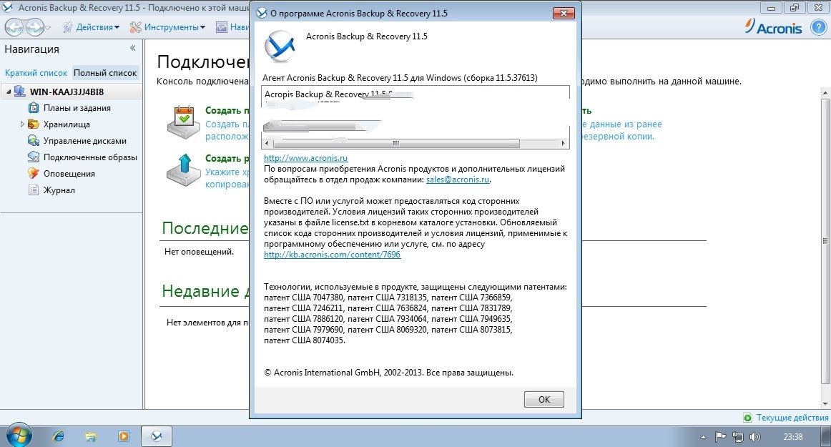Select Хранилища in navigation tree
The width and height of the screenshot is (831, 447).
click(x=67, y=124)
